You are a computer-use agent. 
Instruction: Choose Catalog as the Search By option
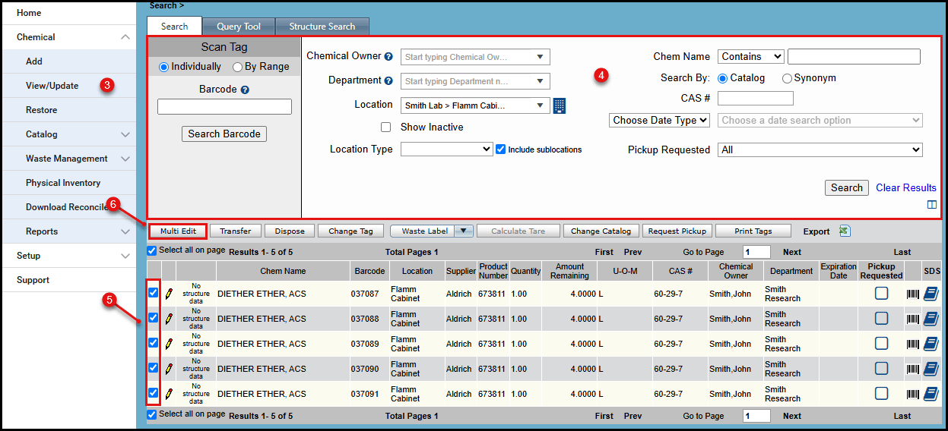click(x=722, y=78)
